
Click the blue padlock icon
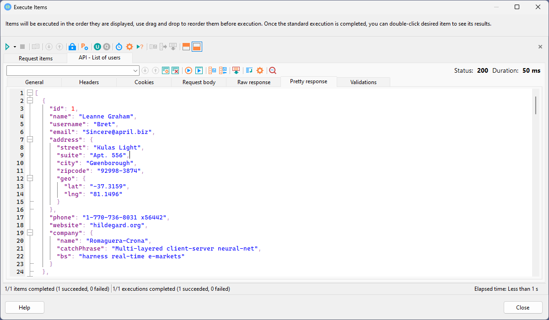[x=72, y=47]
